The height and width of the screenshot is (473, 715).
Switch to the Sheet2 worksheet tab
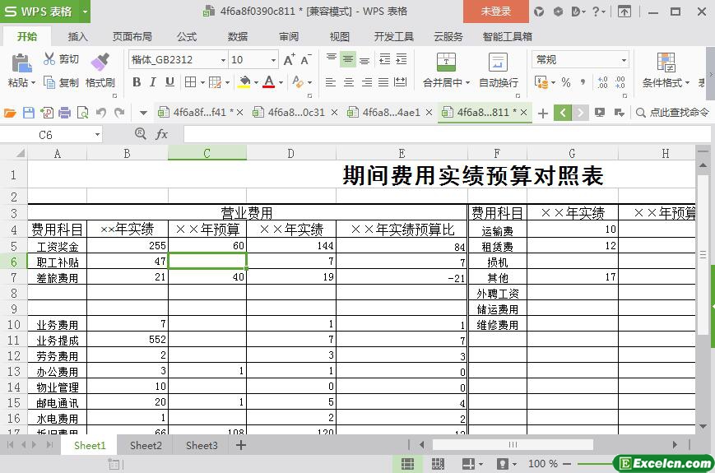(146, 445)
